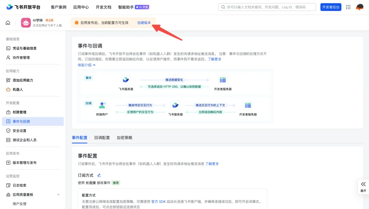Image resolution: width=369 pixels, height=209 pixels.
Task: Click the orange warning icon in banner
Action: [77, 23]
